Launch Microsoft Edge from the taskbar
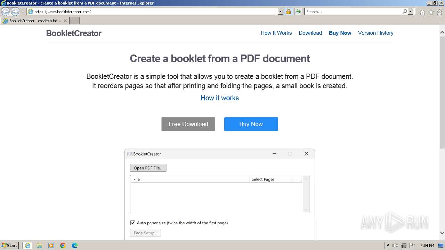This screenshot has height=250, width=445. 75,245
